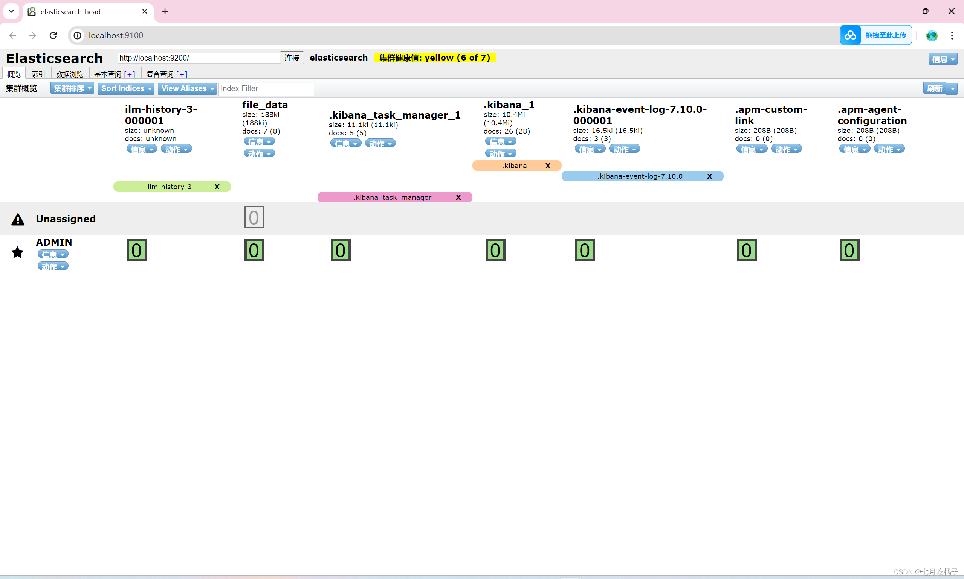This screenshot has width=964, height=579.
Task: Click the yellow cluster health status label
Action: [434, 58]
